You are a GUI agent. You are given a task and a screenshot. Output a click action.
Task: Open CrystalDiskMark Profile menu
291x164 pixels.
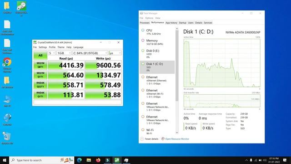52,47
